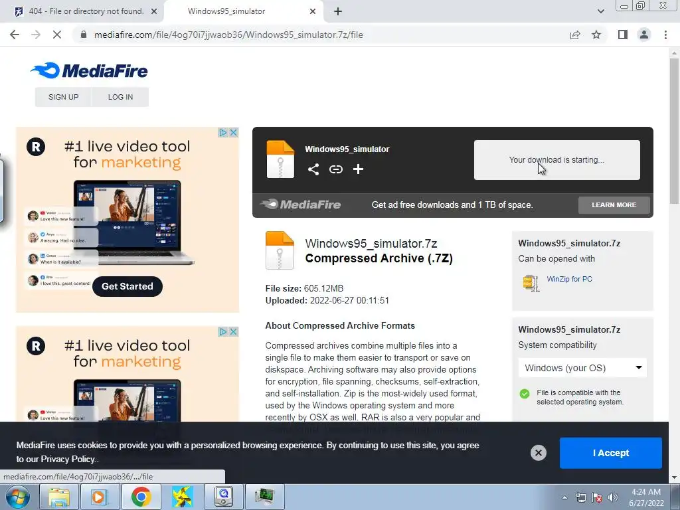Click the share page icon in address bar
The image size is (680, 510).
[x=575, y=35]
